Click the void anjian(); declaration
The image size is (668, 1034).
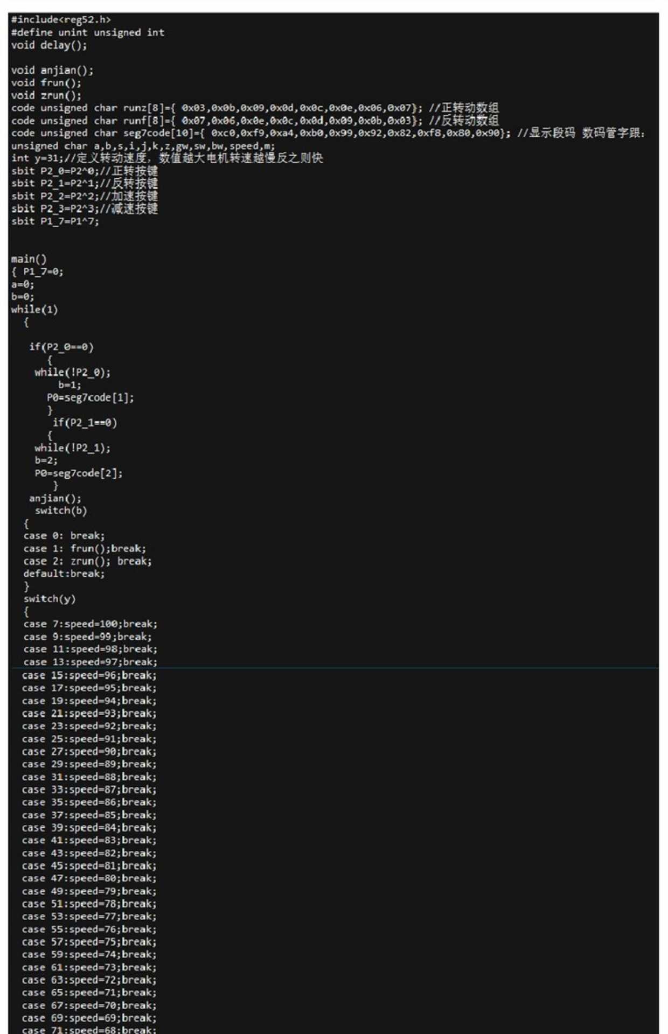52,71
